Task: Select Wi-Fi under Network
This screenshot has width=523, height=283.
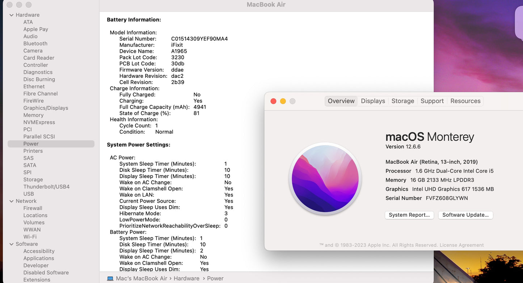Action: (x=30, y=237)
